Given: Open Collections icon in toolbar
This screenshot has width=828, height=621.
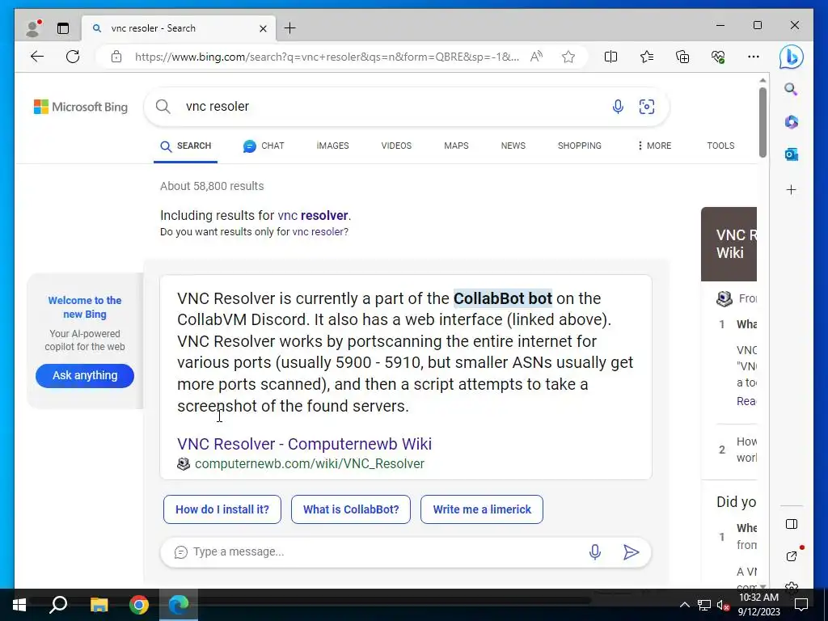Looking at the screenshot, I should tap(682, 57).
